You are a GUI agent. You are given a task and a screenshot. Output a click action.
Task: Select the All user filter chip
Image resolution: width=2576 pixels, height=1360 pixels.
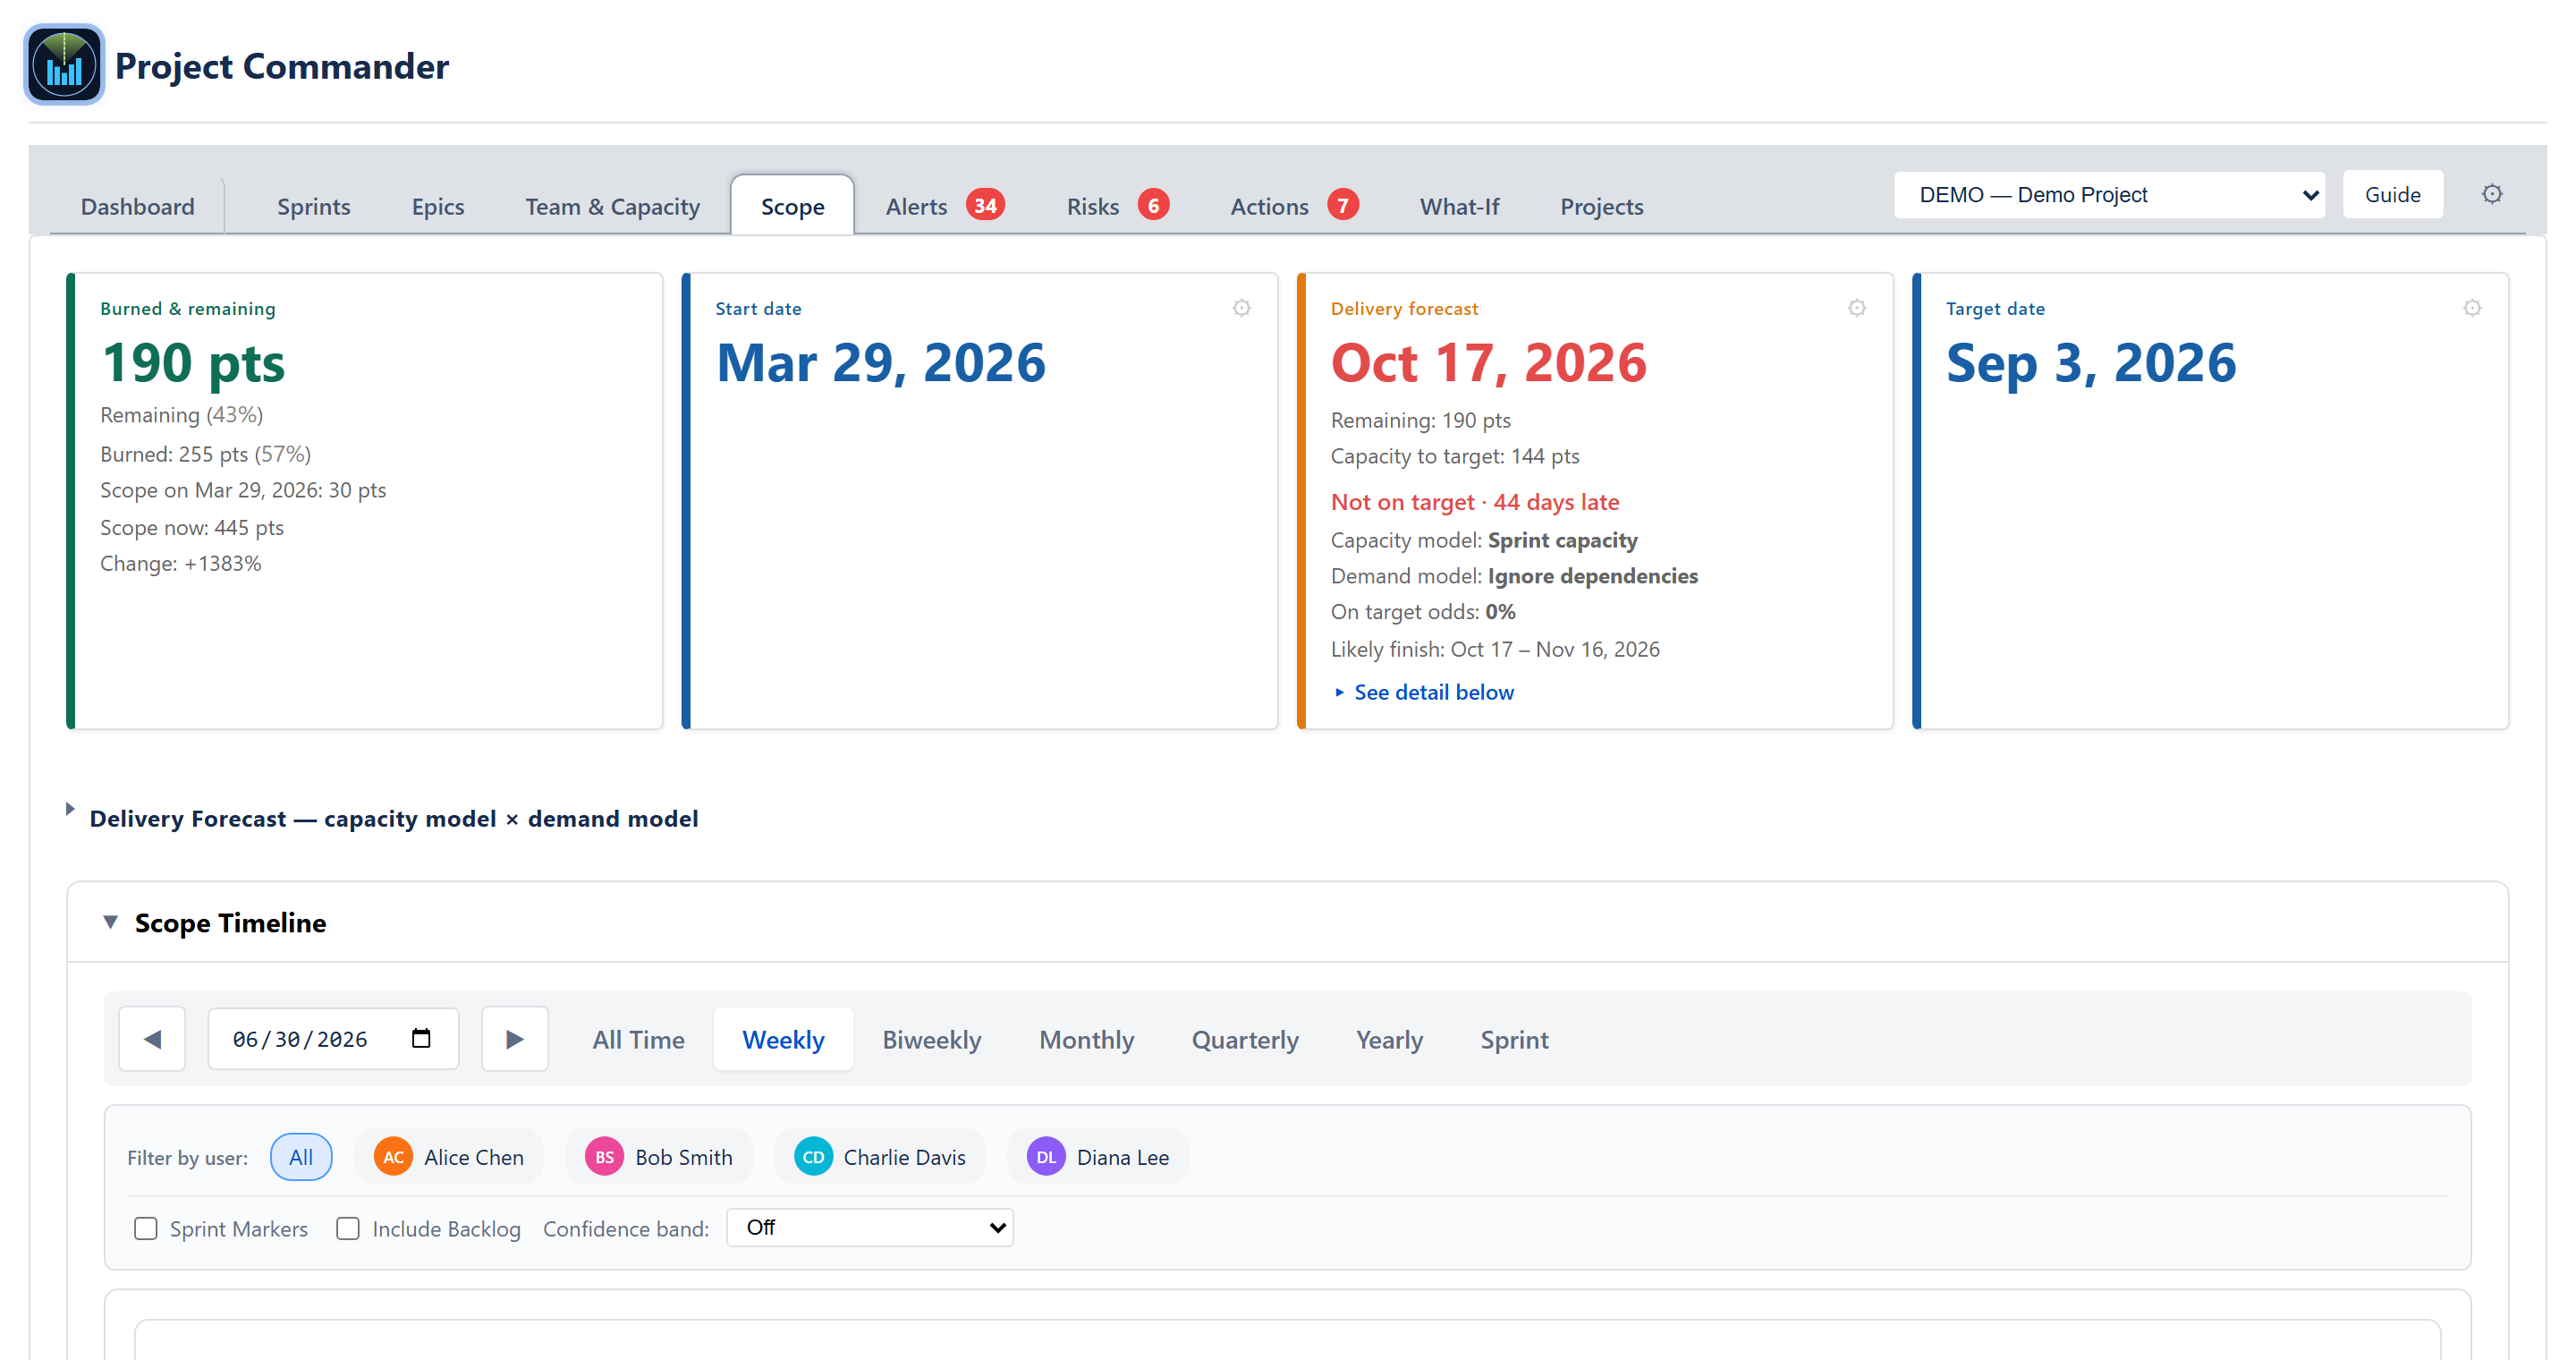click(301, 1157)
